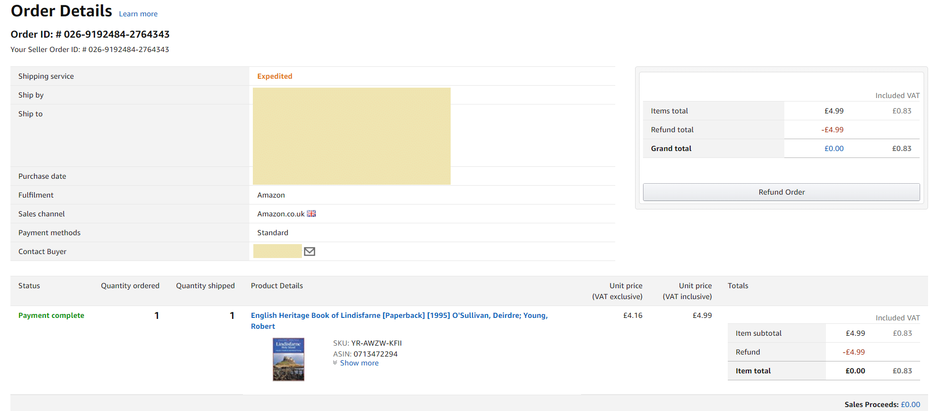Image resolution: width=937 pixels, height=411 pixels.
Task: Click the Lindisfarne book cover thumbnail
Action: [289, 360]
